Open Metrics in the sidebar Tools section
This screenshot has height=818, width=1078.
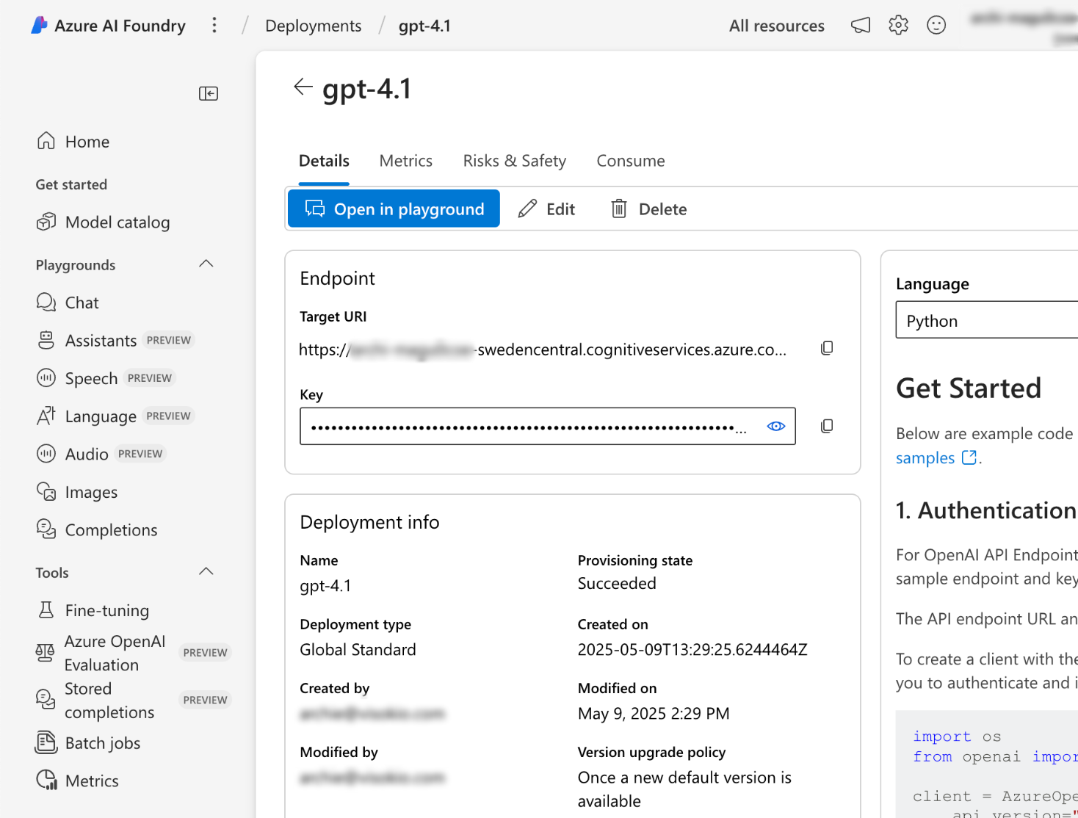click(77, 781)
